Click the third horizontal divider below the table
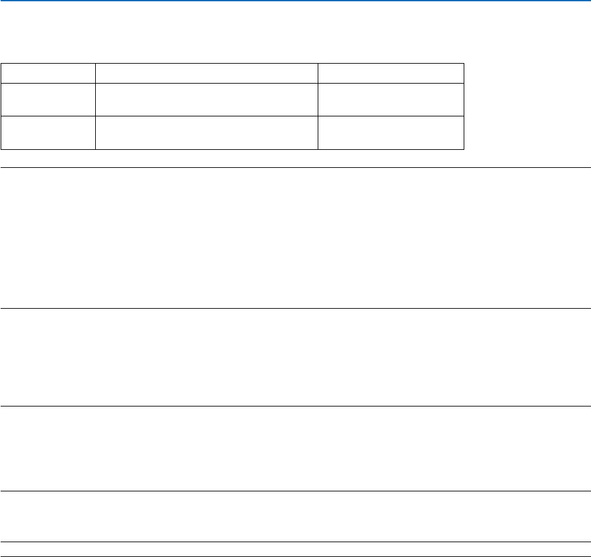Image resolution: width=591 pixels, height=557 pixels. [295, 406]
